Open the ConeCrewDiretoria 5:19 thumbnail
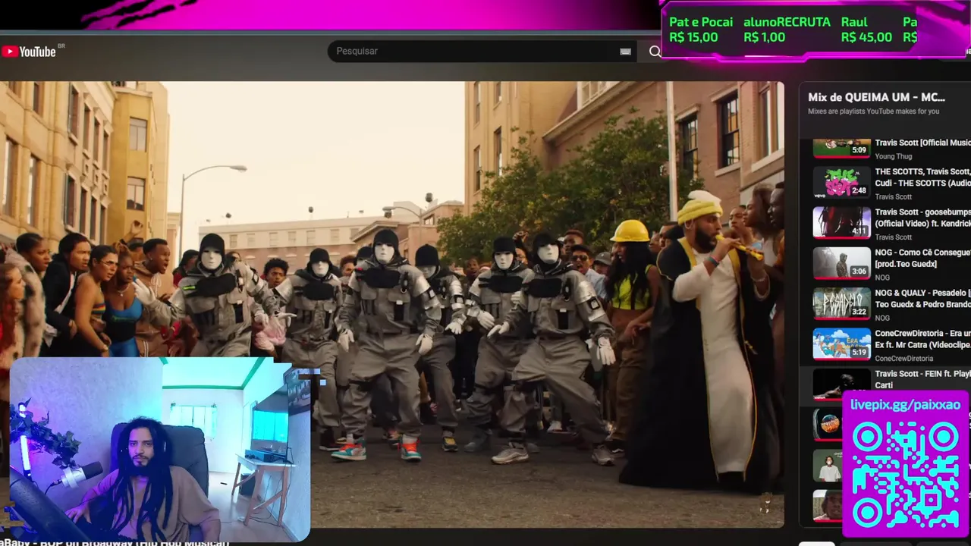The width and height of the screenshot is (971, 546). 842,344
